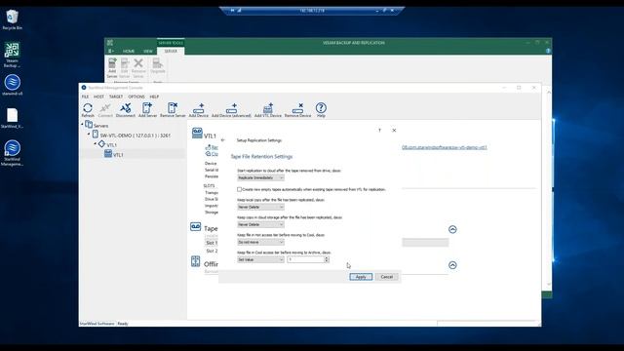
Task: Click the Tape section tape icon
Action: click(195, 227)
